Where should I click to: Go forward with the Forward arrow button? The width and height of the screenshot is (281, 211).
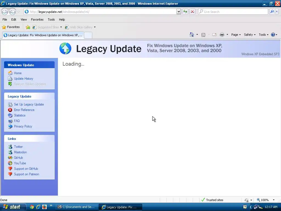[12, 12]
